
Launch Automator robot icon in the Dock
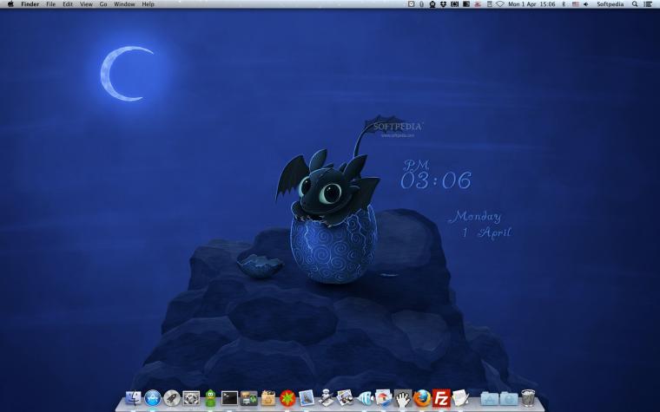(326, 398)
